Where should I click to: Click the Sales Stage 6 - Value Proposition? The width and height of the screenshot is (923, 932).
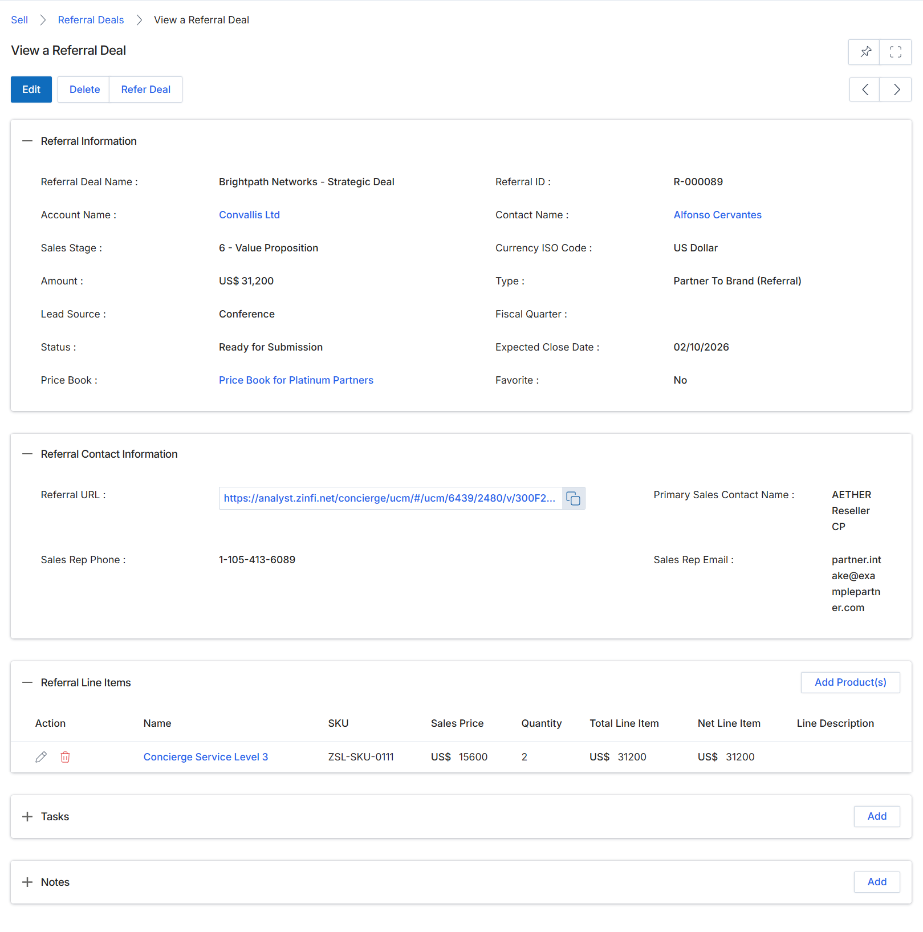[x=269, y=248]
